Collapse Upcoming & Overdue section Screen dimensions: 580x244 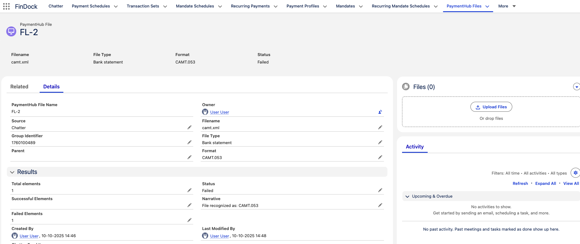click(407, 196)
